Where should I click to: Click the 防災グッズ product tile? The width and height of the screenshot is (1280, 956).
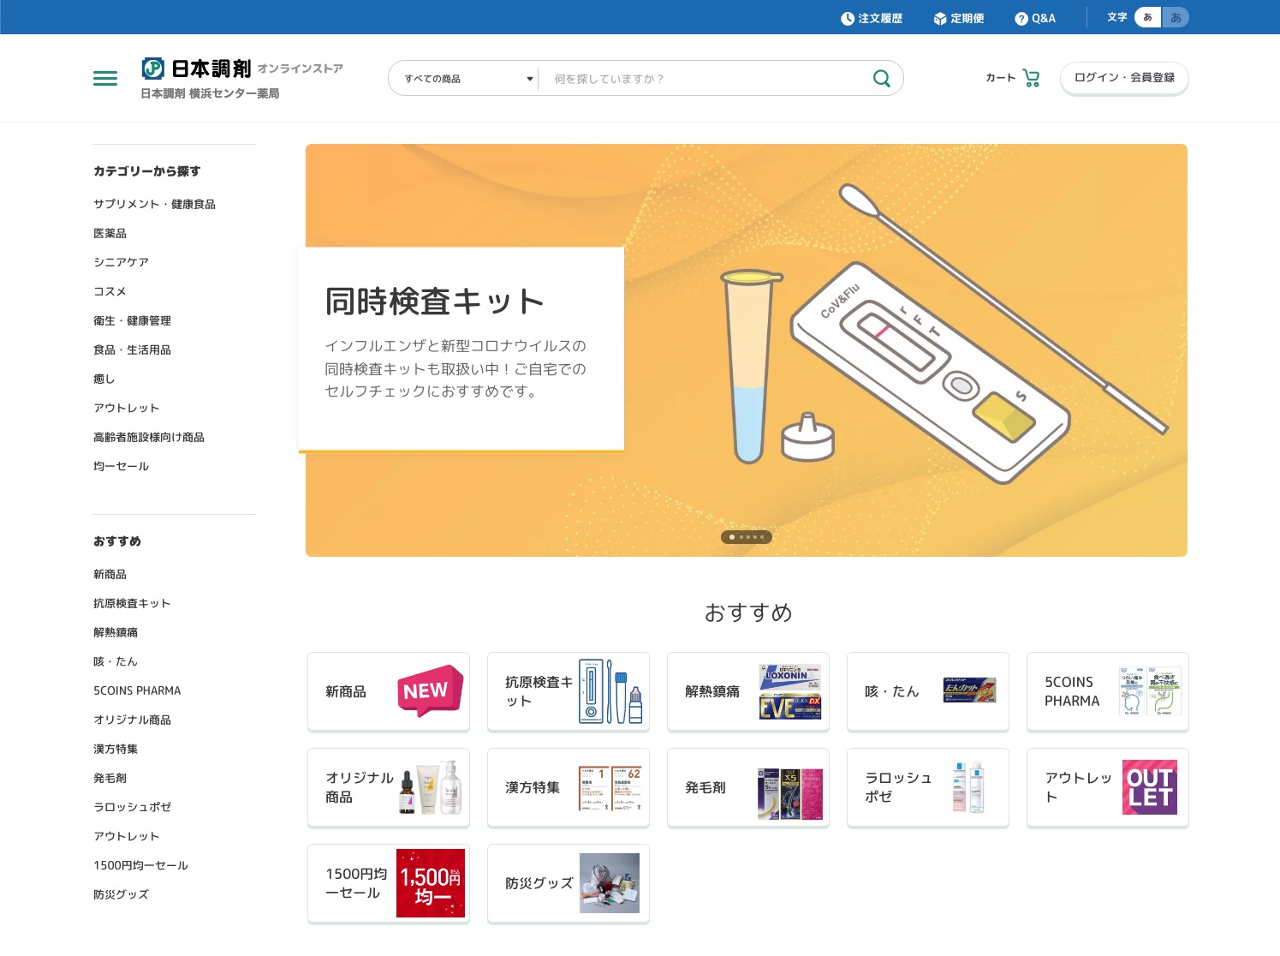[568, 883]
